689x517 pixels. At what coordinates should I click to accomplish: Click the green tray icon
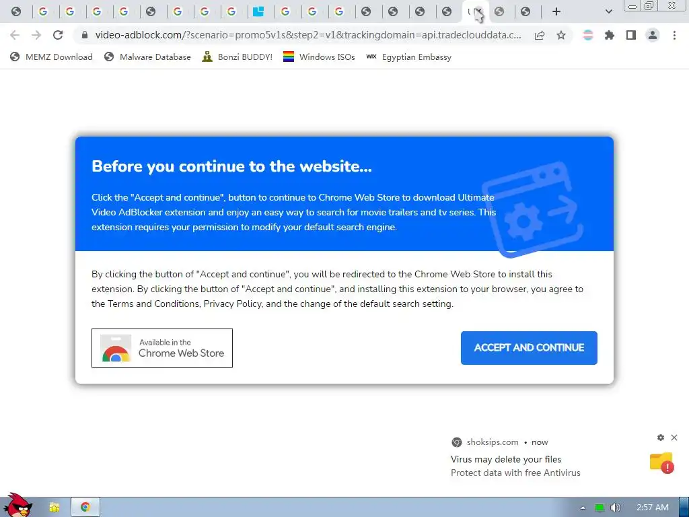(600, 508)
